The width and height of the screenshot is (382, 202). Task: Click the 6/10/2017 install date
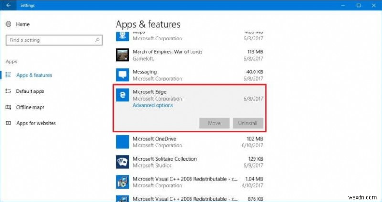click(252, 145)
